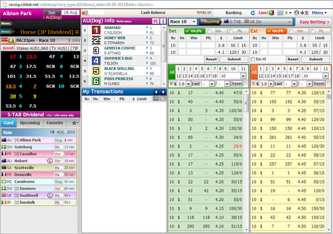Click the globe icon for Chinese language
Screen dimensions: 333x234
click(296, 13)
